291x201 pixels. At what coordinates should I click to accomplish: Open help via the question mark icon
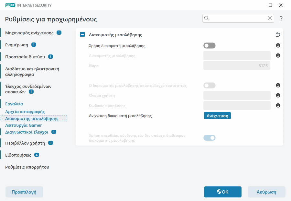(x=281, y=18)
